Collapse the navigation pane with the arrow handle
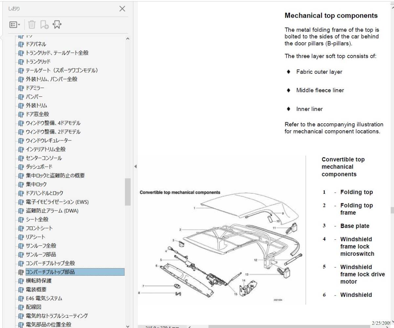 [x=135, y=166]
